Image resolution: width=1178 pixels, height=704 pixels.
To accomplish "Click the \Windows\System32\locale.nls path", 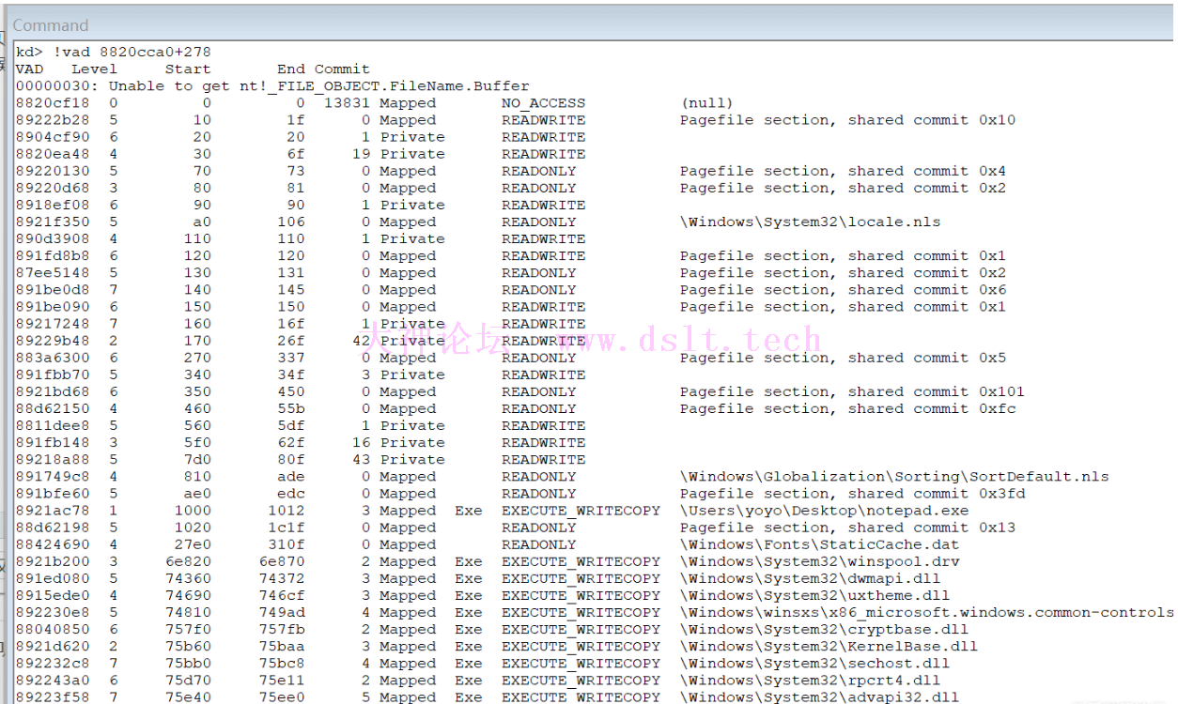I will click(810, 222).
